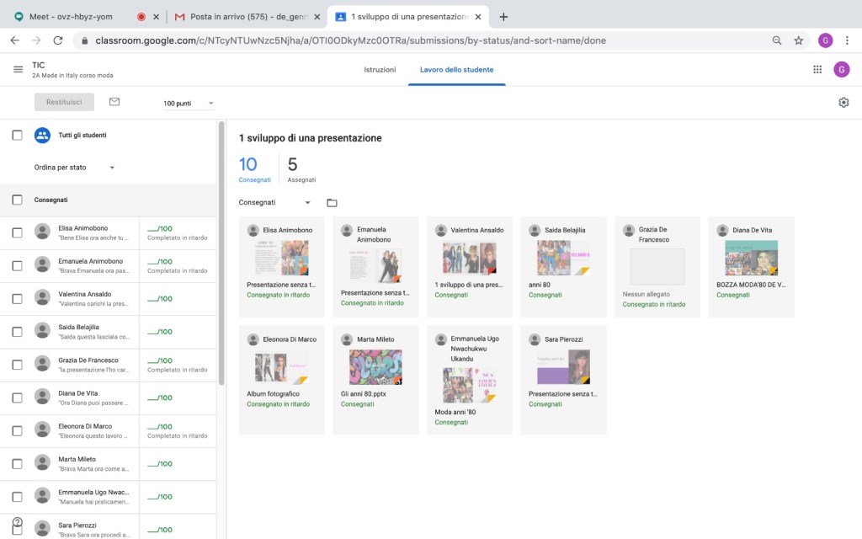Switch to the Istruzioni tab
The width and height of the screenshot is (862, 539).
coord(380,70)
